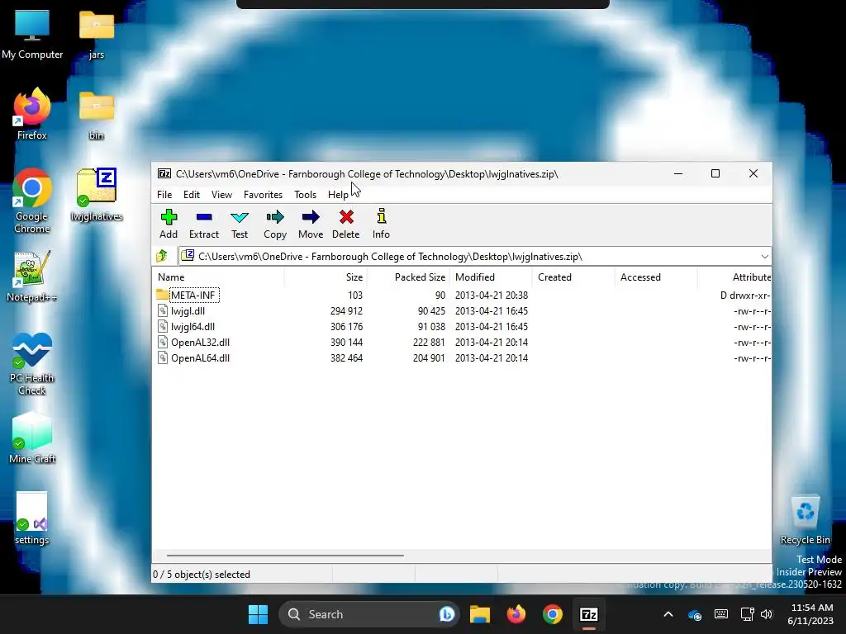The image size is (846, 634).
Task: Open the File menu
Action: pos(164,195)
